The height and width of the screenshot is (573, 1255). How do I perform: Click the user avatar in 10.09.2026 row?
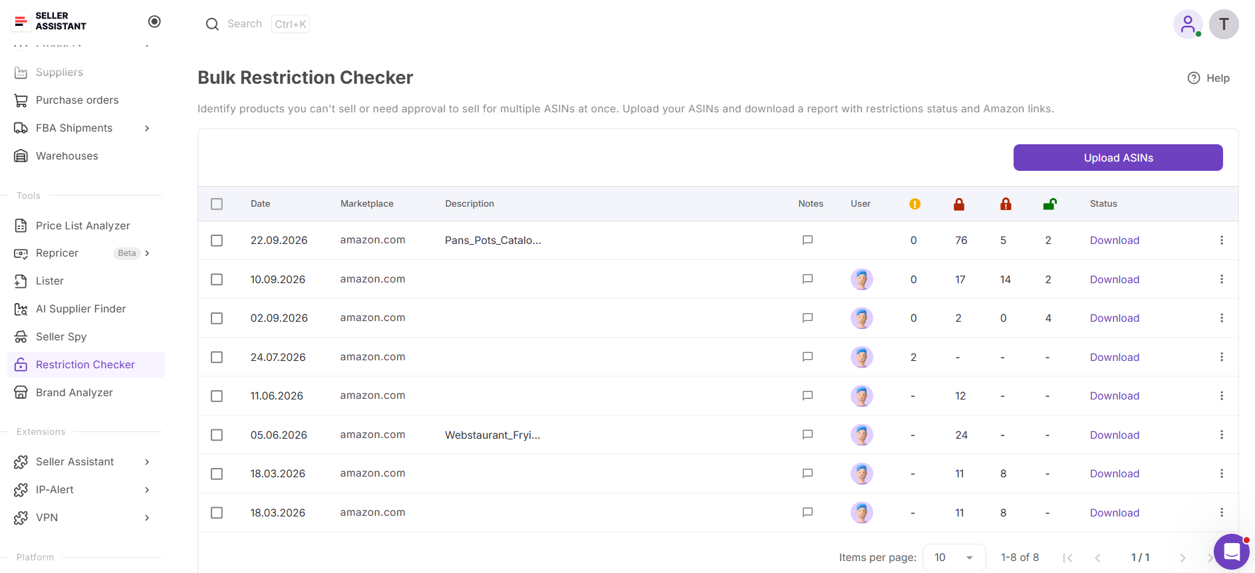pyautogui.click(x=862, y=279)
